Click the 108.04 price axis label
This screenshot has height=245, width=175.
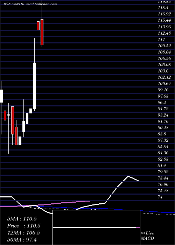164,52
